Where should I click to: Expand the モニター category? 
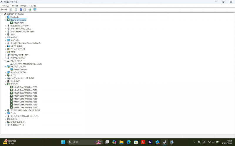point(5,113)
